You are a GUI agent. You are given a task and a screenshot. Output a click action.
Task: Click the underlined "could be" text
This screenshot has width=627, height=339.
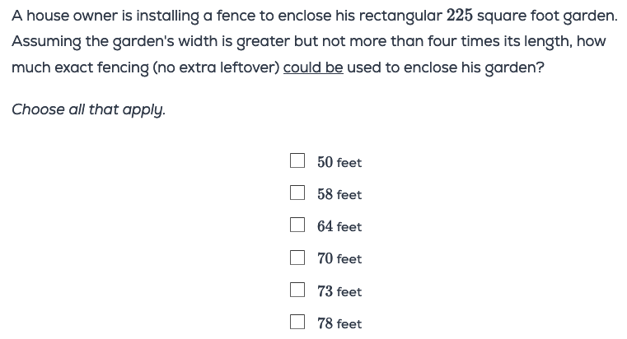[x=313, y=67]
